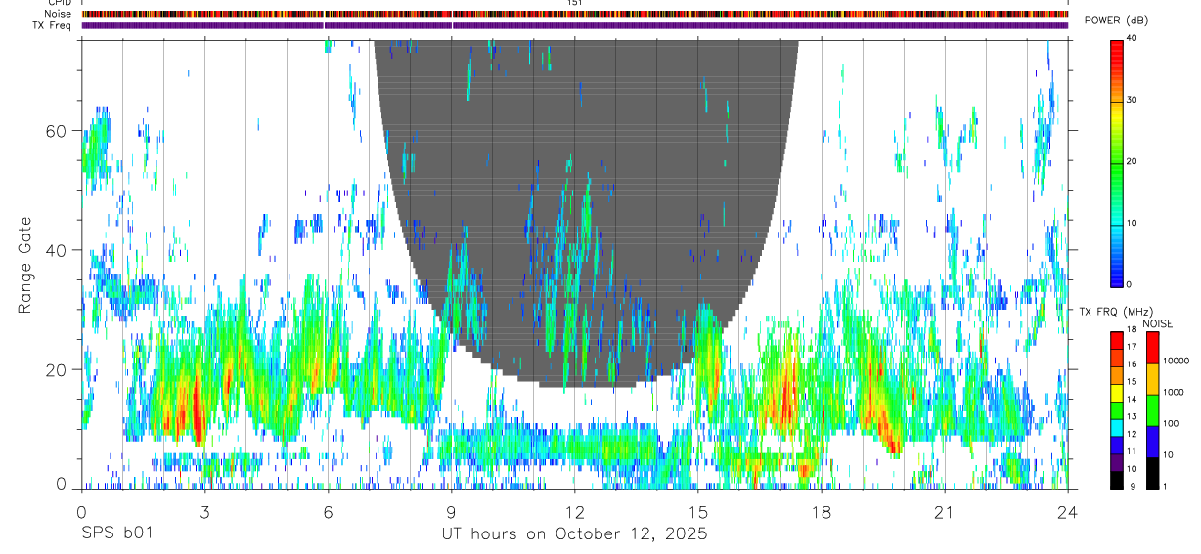Click the power colorbar tick '30'
The height and width of the screenshot is (554, 1201).
[1133, 100]
